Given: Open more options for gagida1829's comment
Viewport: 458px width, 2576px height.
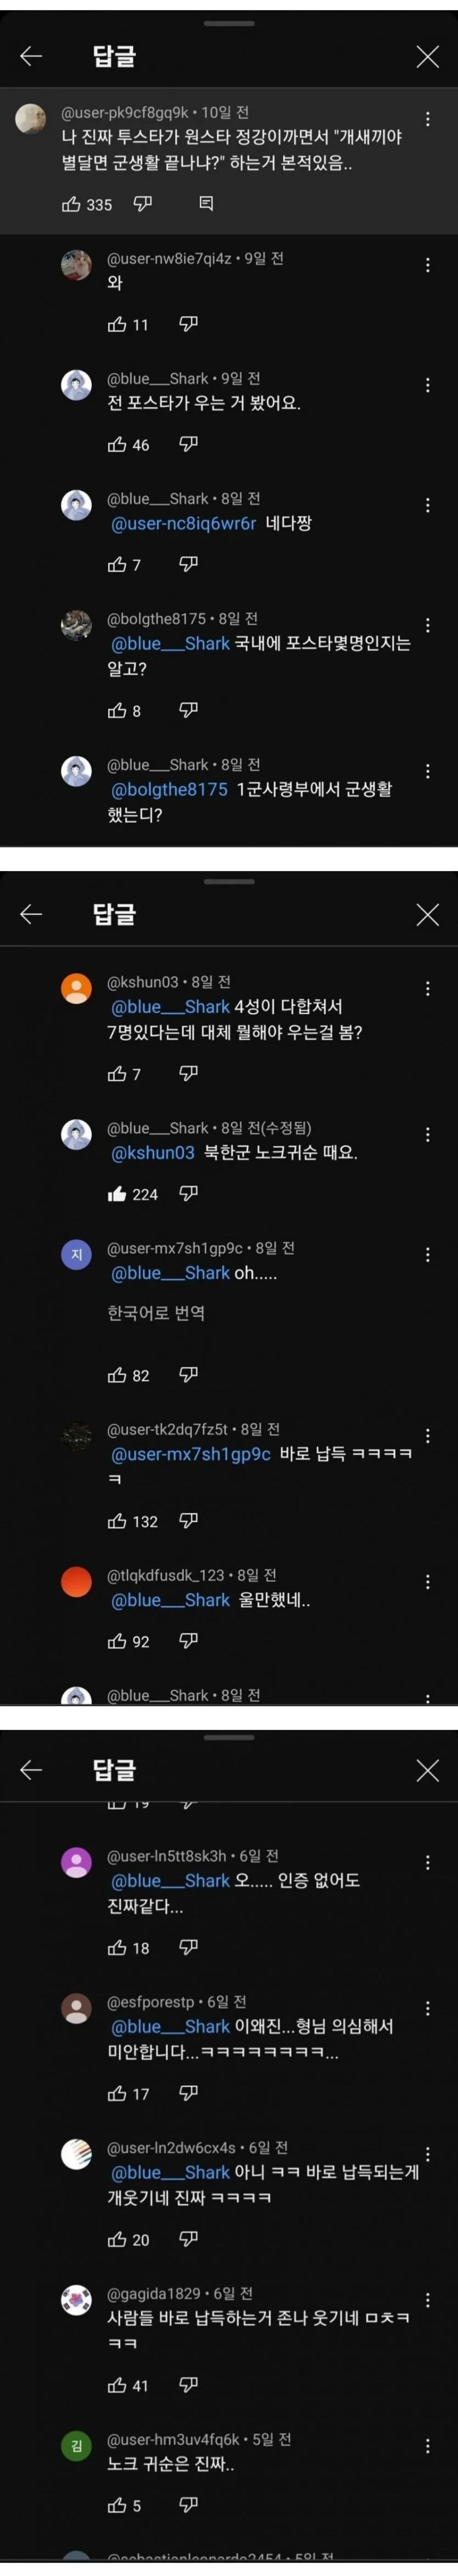Looking at the screenshot, I should click(428, 2299).
